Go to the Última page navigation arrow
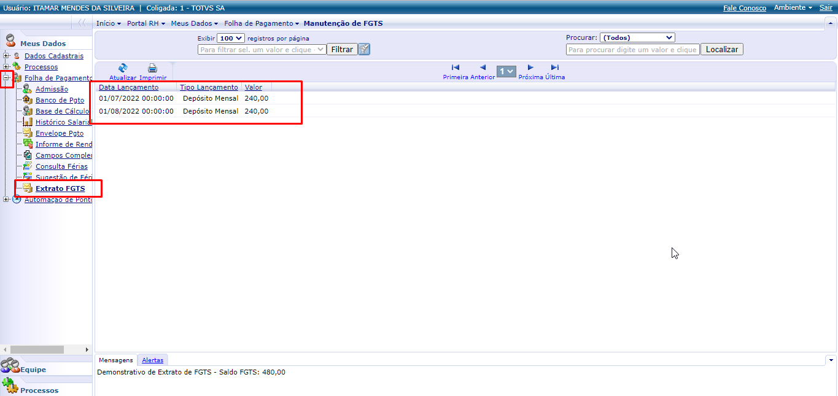This screenshot has width=838, height=396. [554, 68]
